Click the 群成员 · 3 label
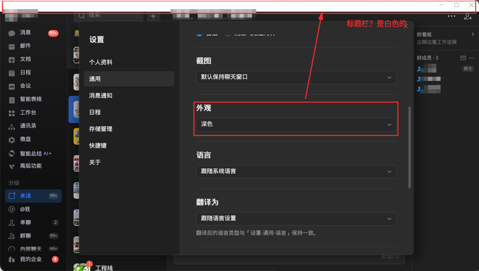This screenshot has height=271, width=479. 427,58
